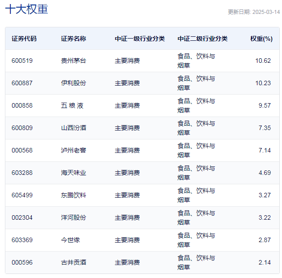Image resolution: width=282 pixels, height=278 pixels.
Task: Click the 十大权重 heading
Action: coord(26,9)
